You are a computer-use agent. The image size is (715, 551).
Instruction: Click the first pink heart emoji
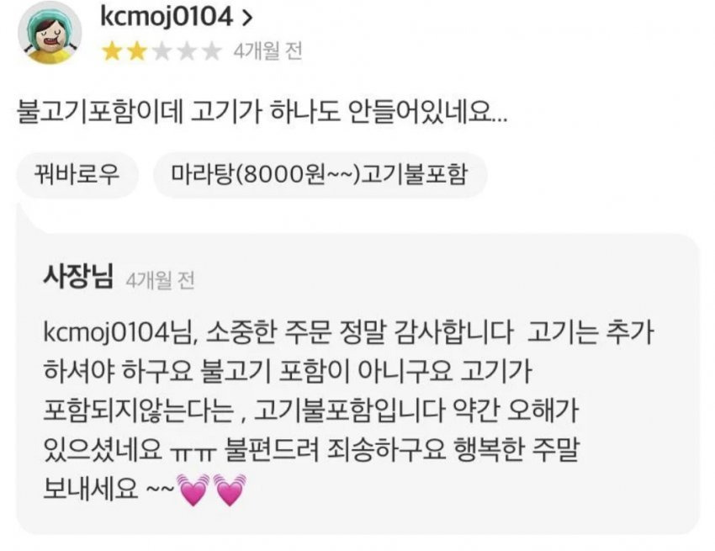[x=193, y=490]
